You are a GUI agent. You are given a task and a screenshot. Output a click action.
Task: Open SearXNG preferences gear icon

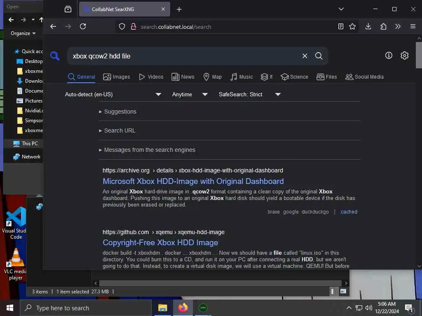point(404,56)
